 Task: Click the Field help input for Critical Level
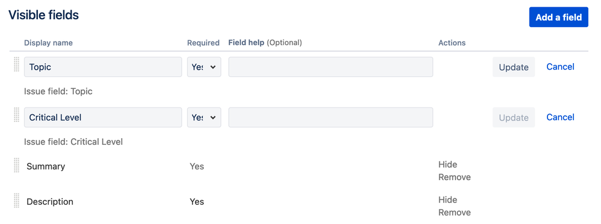331,117
